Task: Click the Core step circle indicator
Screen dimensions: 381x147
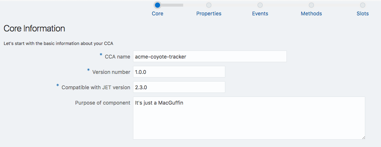Action: [x=158, y=5]
